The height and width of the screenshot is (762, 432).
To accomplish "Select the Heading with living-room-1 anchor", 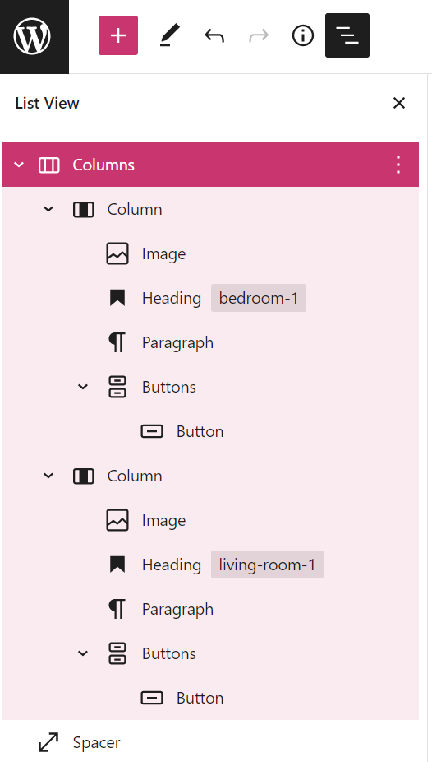I will pos(210,565).
